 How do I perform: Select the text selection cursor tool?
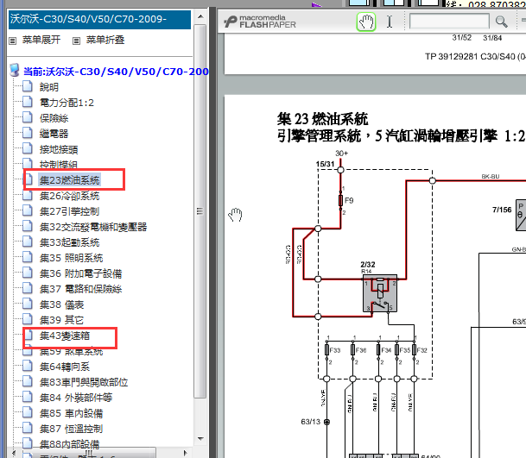click(390, 22)
